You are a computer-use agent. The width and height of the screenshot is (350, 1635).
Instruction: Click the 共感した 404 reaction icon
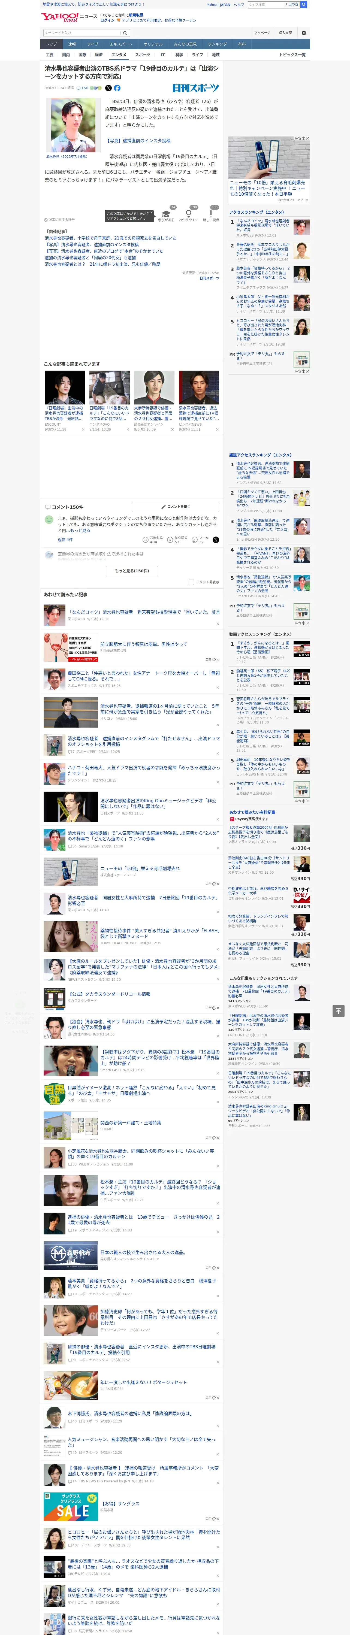(x=146, y=540)
